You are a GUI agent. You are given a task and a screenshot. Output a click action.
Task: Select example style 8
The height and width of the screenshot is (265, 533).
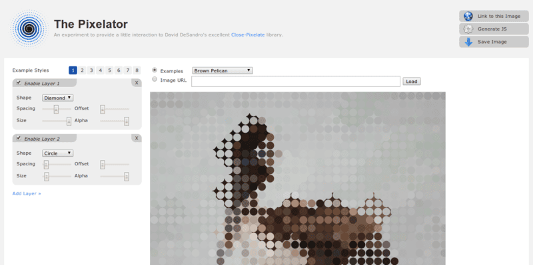click(x=137, y=70)
